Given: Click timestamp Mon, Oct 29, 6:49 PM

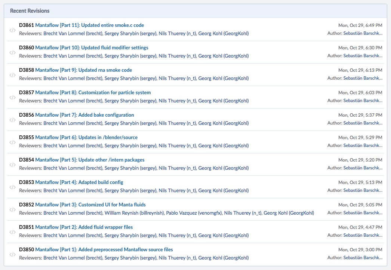Looking at the screenshot, I should tap(360, 25).
